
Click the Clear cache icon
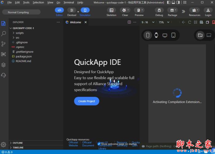point(125,10)
